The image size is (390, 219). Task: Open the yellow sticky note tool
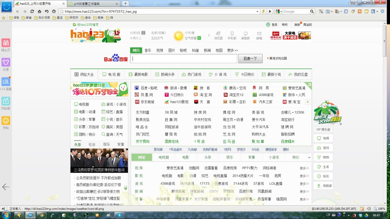pyautogui.click(x=366, y=11)
